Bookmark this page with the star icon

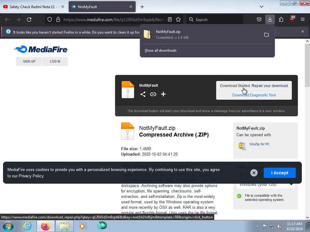(178, 19)
